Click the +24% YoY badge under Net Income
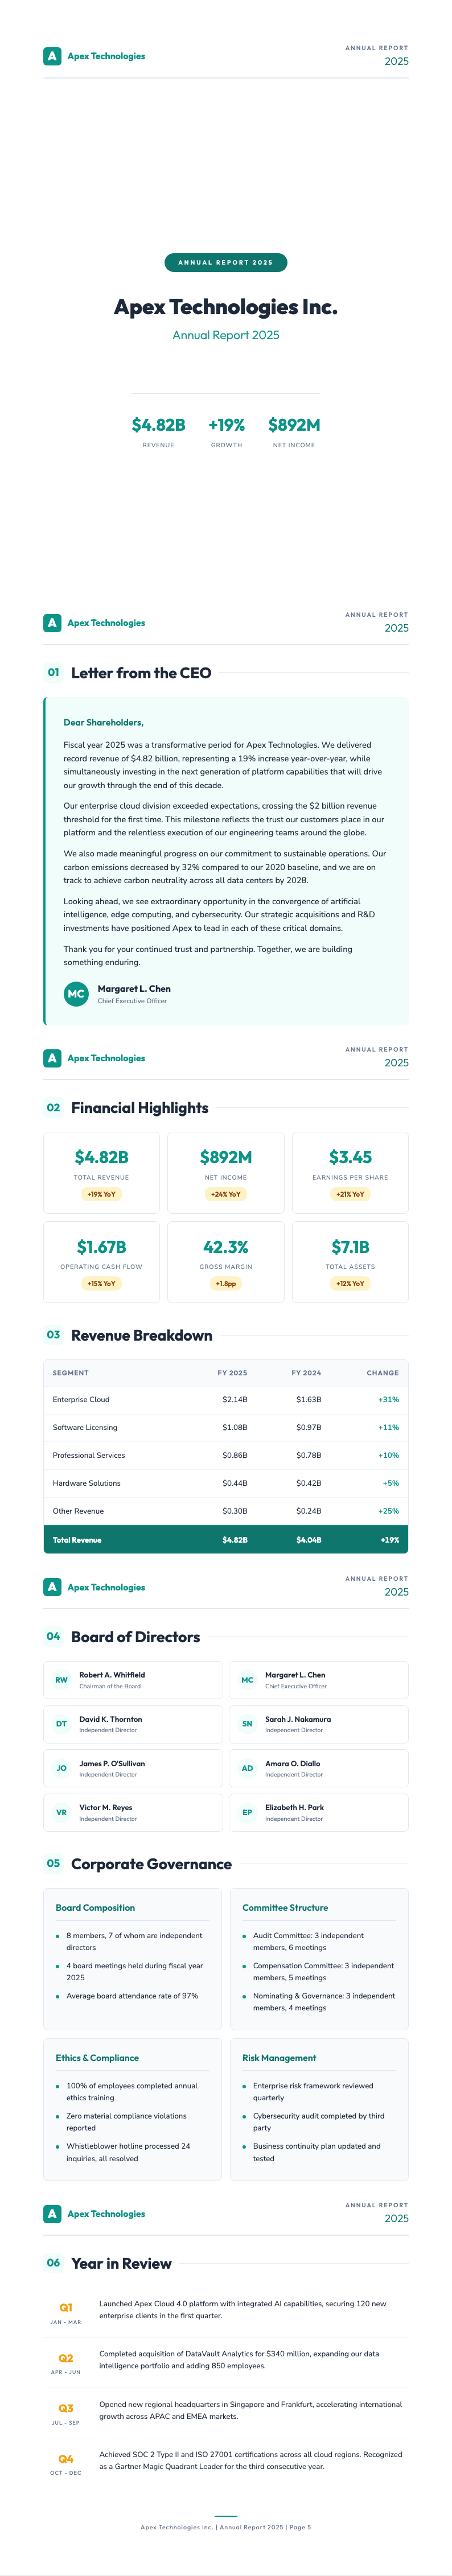452x2576 pixels. point(226,1194)
